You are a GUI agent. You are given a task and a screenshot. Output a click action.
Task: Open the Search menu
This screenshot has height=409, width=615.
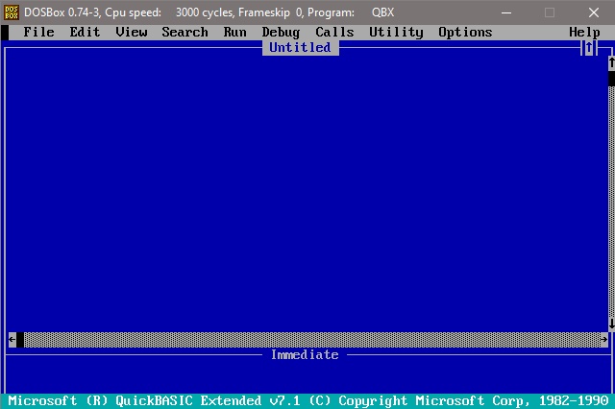tap(184, 32)
